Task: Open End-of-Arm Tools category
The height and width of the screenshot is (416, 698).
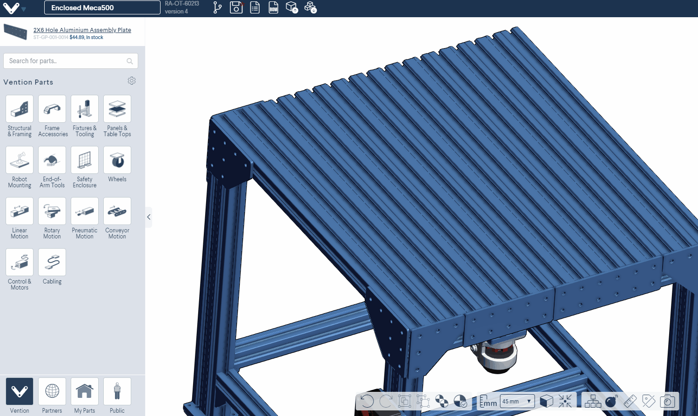Action: pos(52,167)
